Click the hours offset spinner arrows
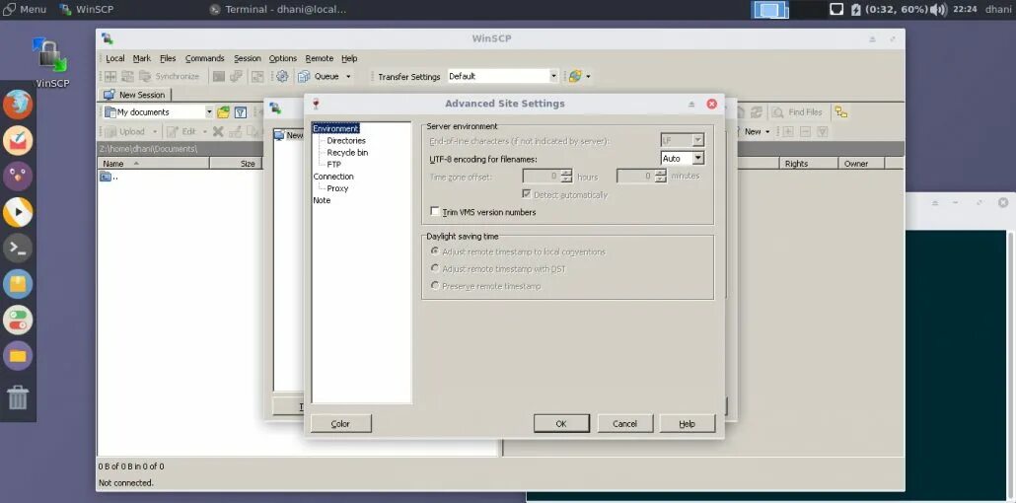 (566, 177)
